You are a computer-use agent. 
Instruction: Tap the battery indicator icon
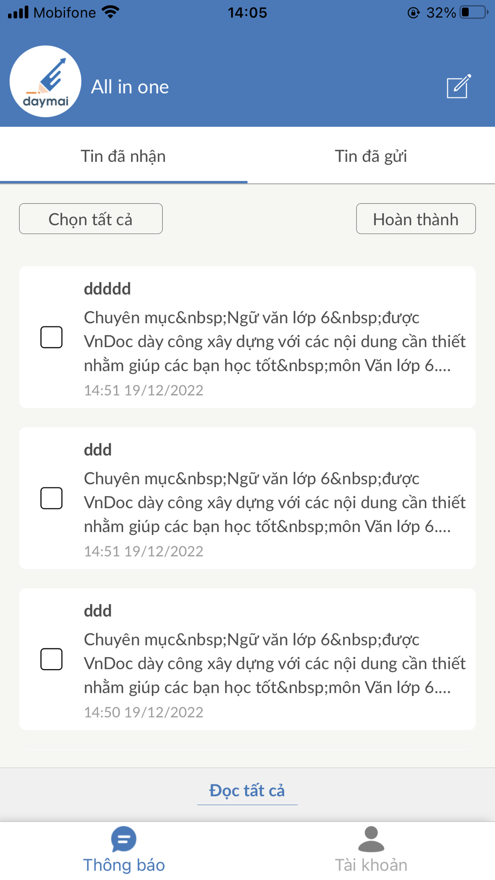[473, 12]
